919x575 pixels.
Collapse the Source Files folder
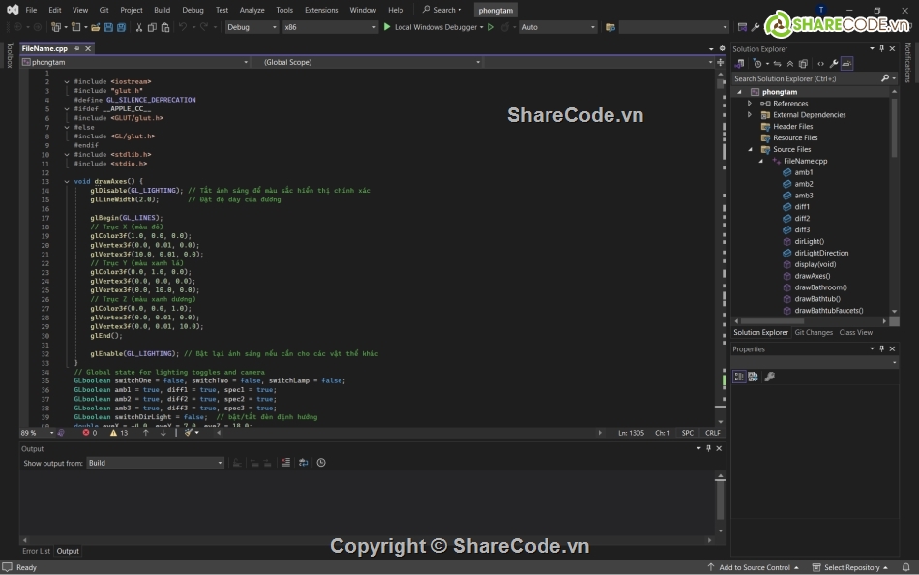coord(750,149)
